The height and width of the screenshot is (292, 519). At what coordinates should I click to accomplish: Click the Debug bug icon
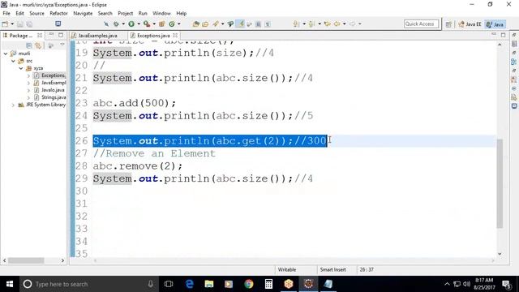116,24
